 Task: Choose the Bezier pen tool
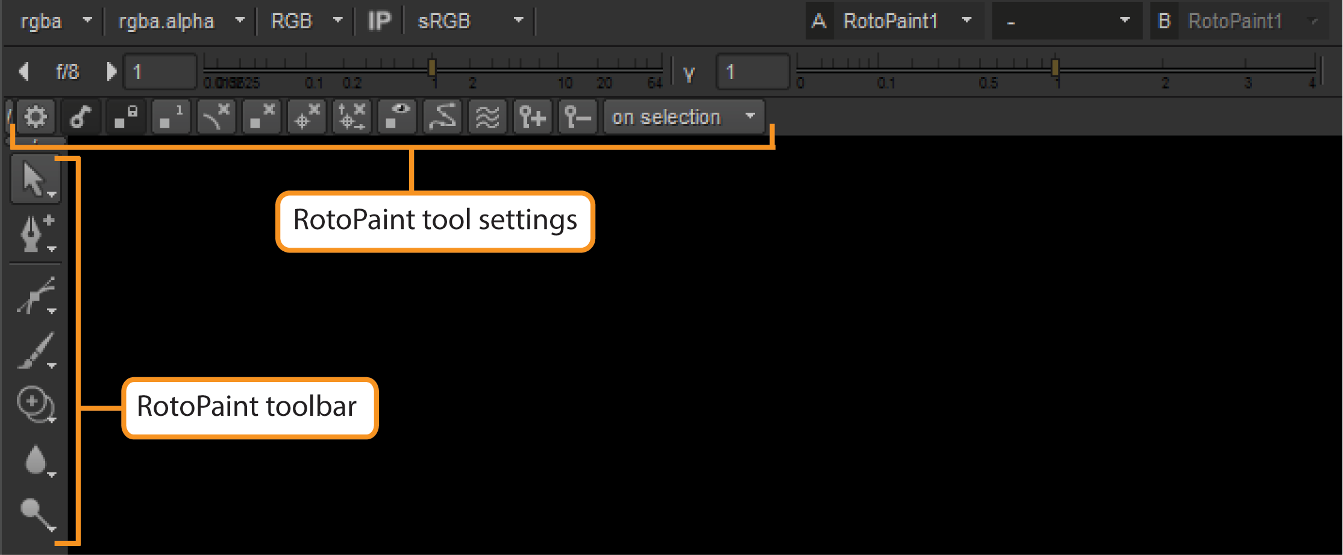(x=35, y=234)
